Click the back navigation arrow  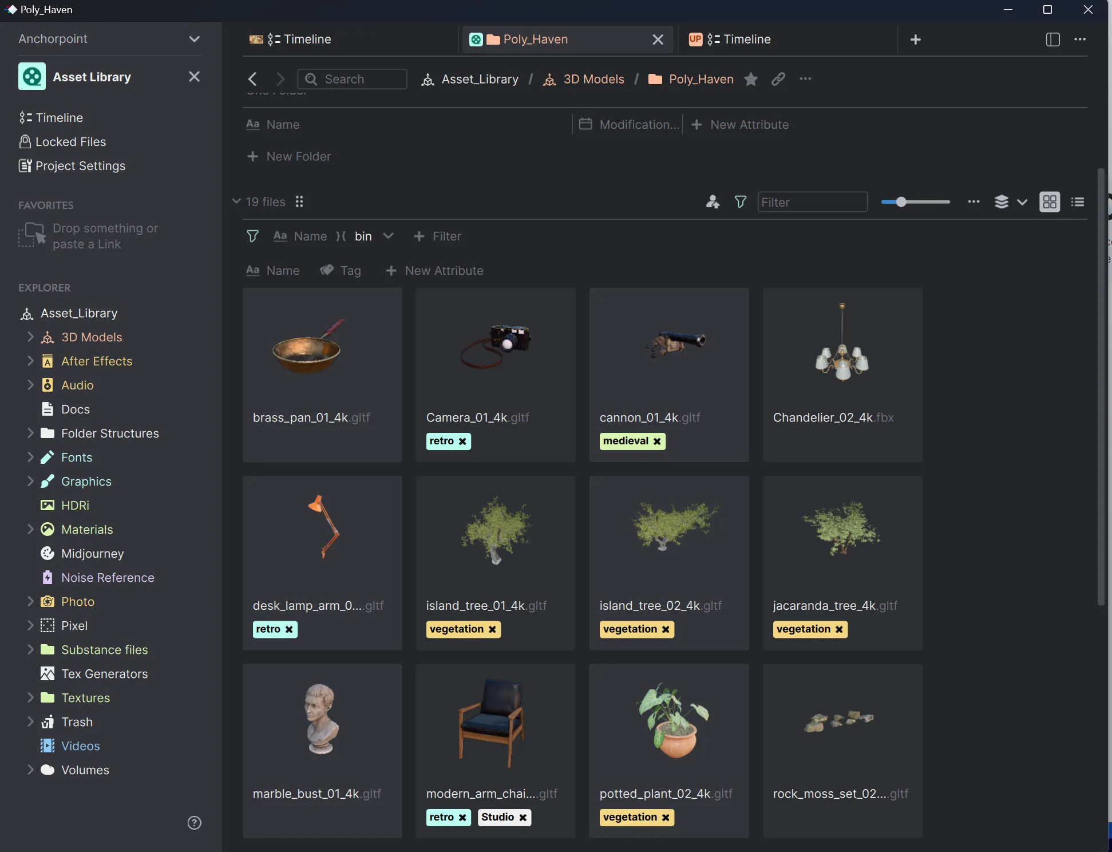click(x=252, y=79)
